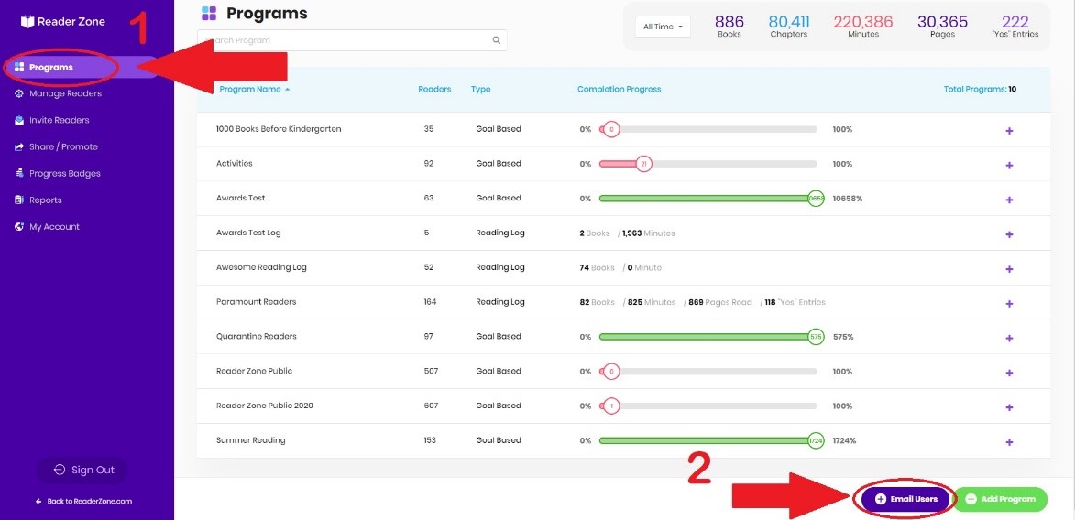Click the Manage Readers gear icon

coord(19,94)
